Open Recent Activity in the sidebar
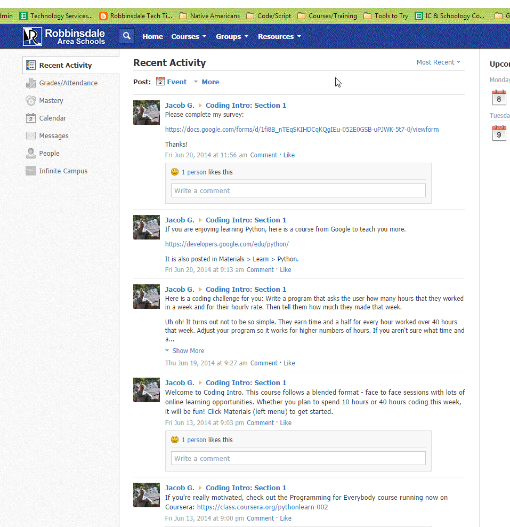The image size is (510, 527). 71,65
